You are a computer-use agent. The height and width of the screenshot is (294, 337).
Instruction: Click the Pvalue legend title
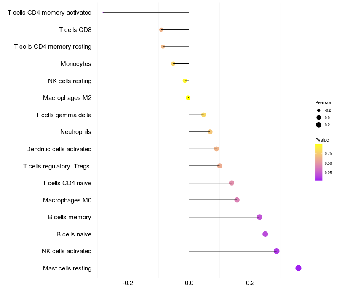point(322,140)
